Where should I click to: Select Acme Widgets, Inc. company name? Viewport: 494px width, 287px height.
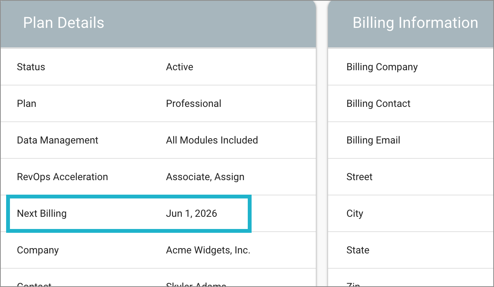[x=208, y=250]
